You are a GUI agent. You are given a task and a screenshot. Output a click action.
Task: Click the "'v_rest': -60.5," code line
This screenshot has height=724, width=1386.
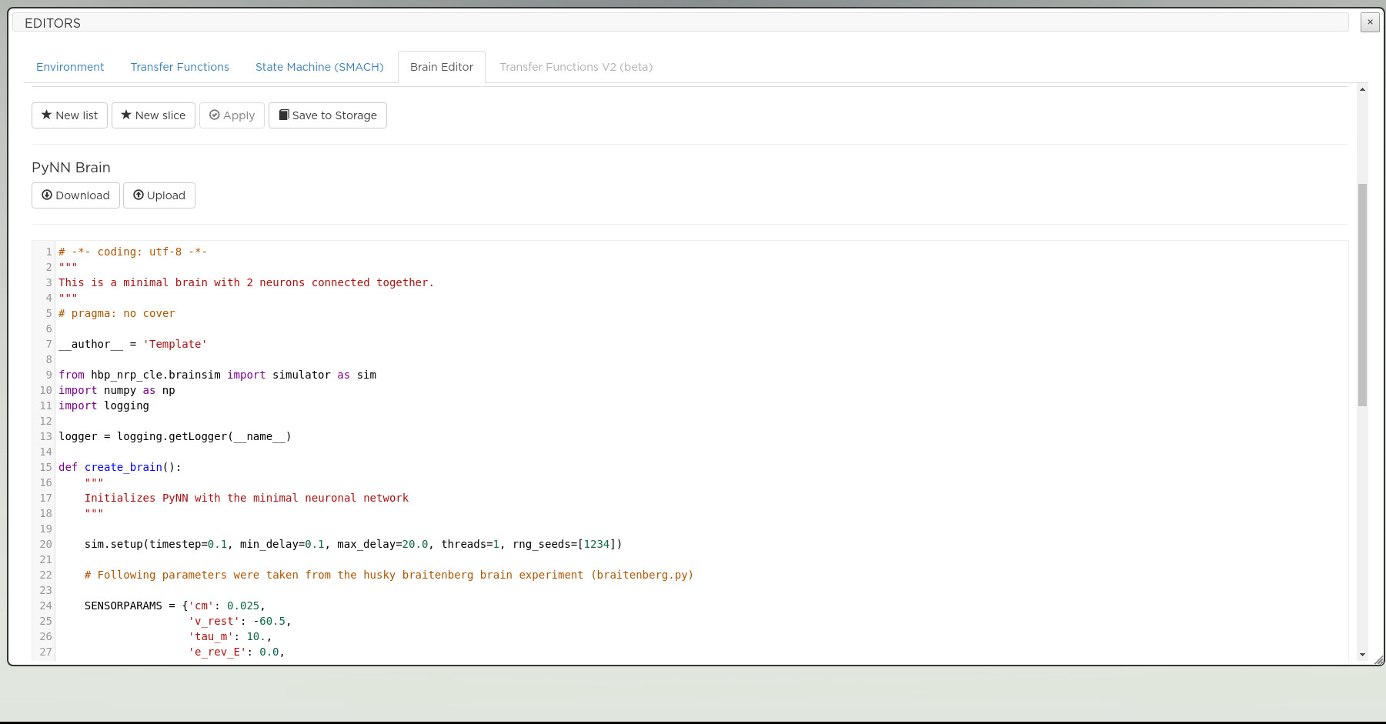(240, 621)
